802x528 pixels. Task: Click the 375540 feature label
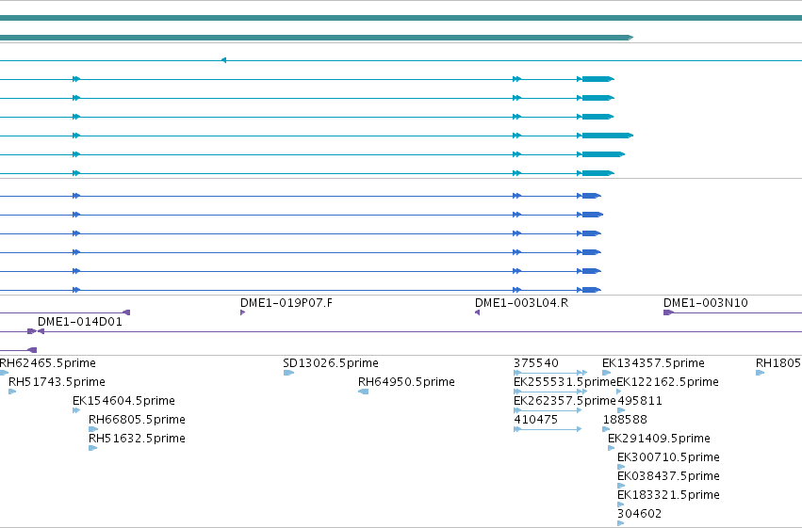point(535,363)
